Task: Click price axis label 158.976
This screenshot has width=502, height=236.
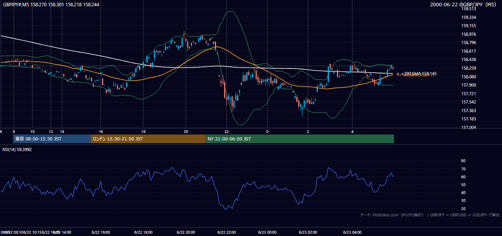Action: pos(469,34)
